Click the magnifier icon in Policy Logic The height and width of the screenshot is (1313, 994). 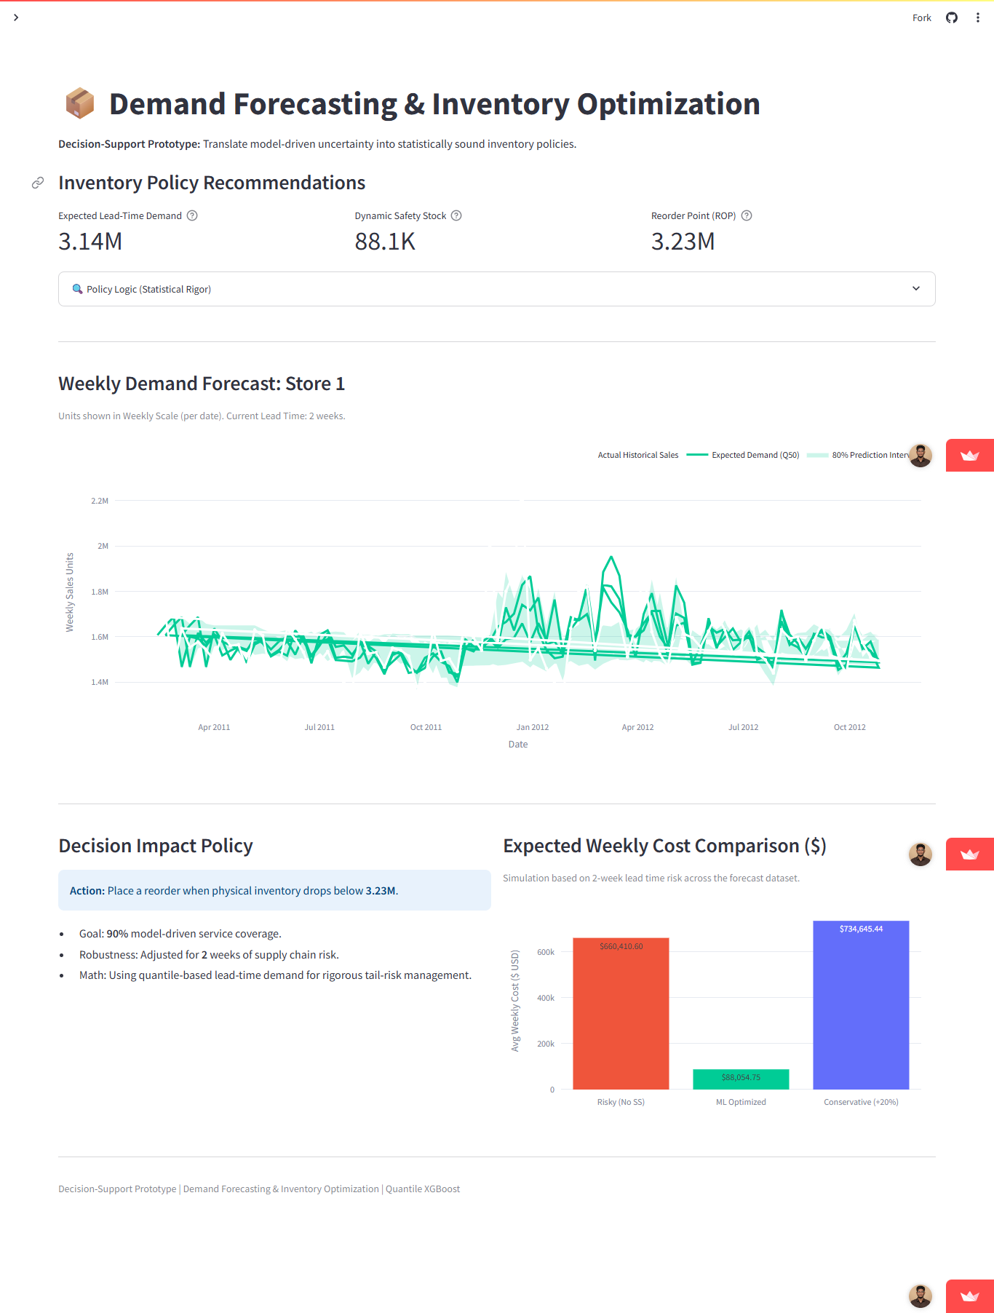[x=77, y=289]
